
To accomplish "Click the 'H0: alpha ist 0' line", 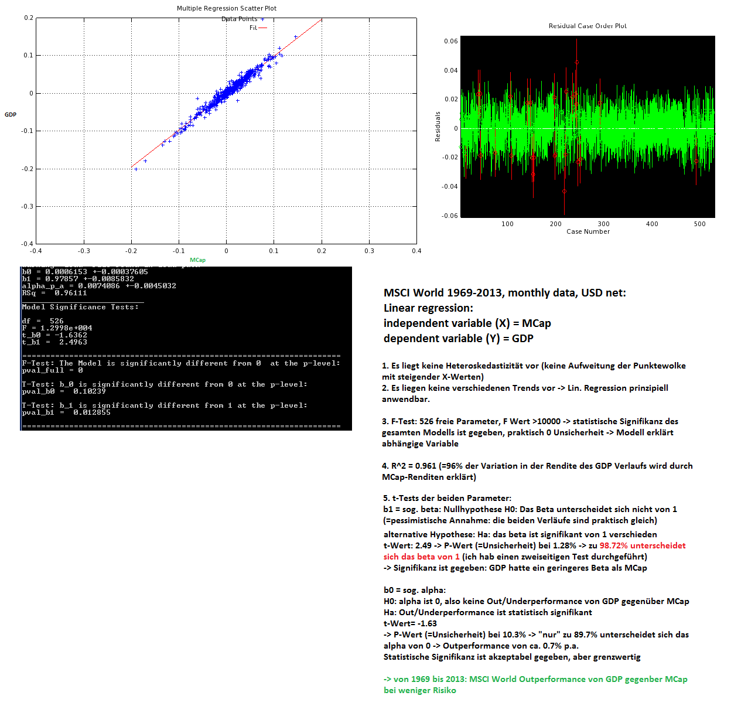I will (537, 601).
